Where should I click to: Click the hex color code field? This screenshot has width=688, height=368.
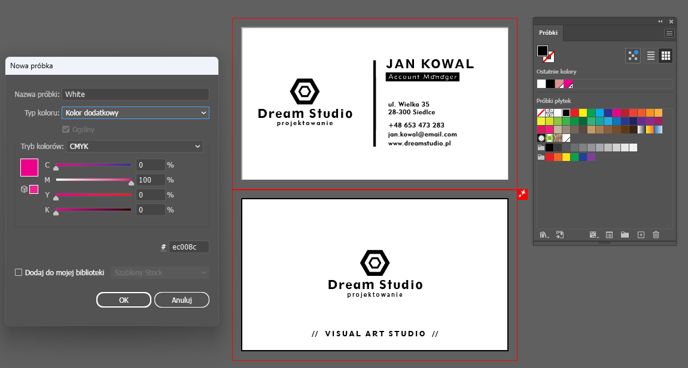click(x=188, y=247)
